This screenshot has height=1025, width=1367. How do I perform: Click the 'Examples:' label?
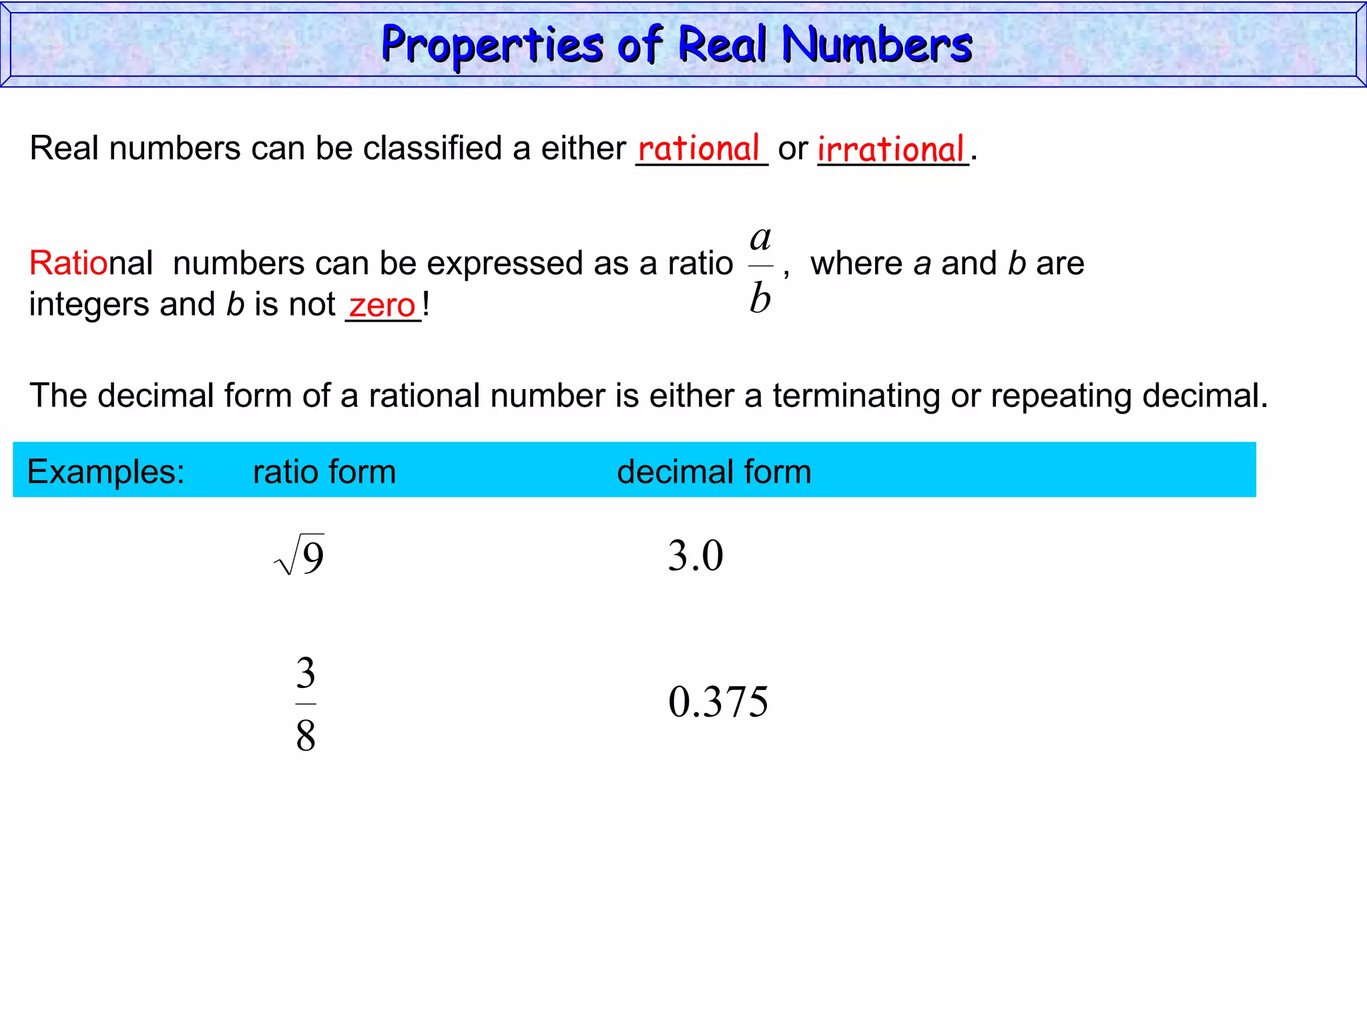click(x=106, y=471)
